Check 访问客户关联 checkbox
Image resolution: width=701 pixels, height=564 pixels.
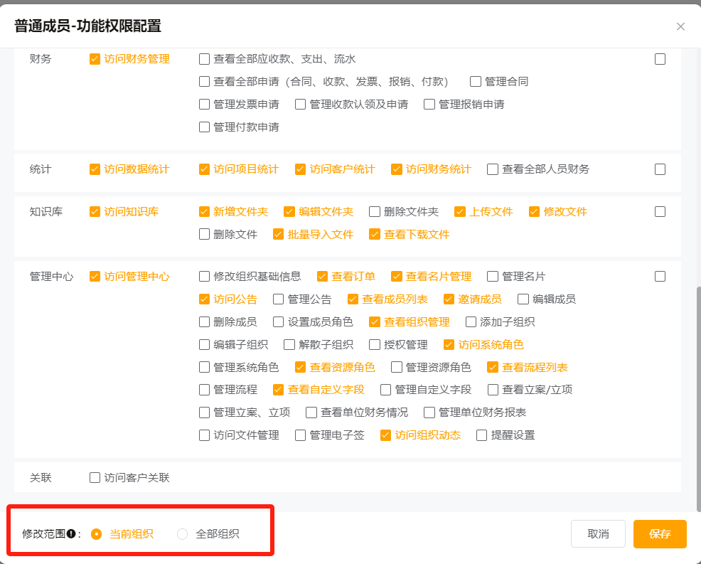coord(95,478)
